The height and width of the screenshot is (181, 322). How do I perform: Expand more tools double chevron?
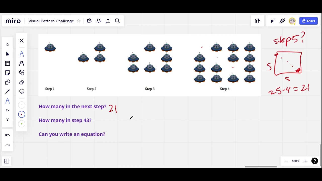click(x=8, y=110)
